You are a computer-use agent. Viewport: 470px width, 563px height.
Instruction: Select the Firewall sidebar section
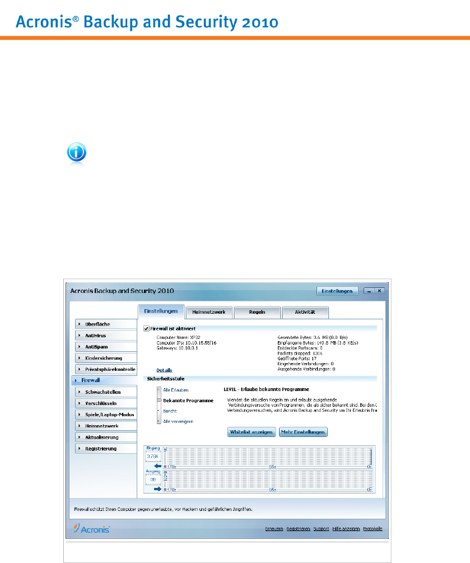104,380
